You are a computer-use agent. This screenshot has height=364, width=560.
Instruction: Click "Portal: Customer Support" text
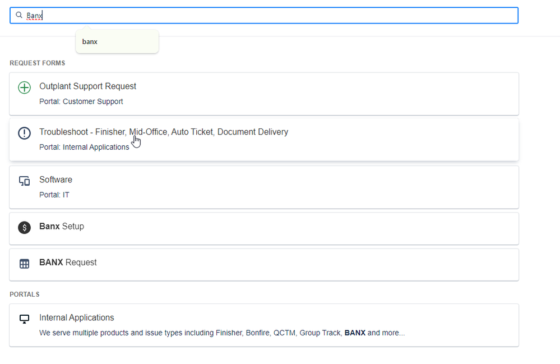[x=81, y=102]
